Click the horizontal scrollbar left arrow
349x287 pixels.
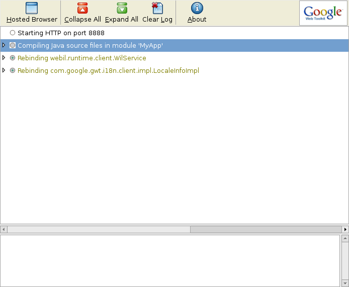(4, 229)
